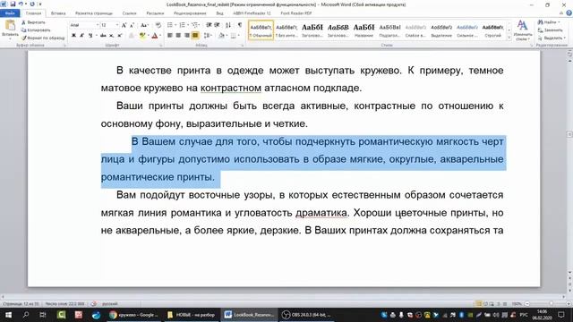Click the Shrink Font icon
573x322 pixels.
pyautogui.click(x=132, y=25)
